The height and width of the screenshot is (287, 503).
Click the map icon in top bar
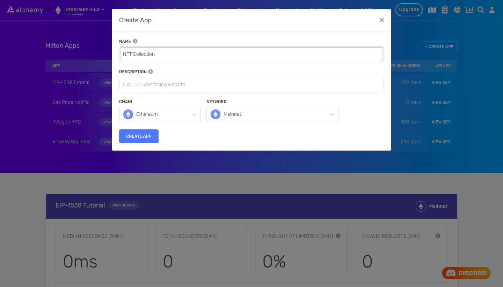tap(432, 10)
